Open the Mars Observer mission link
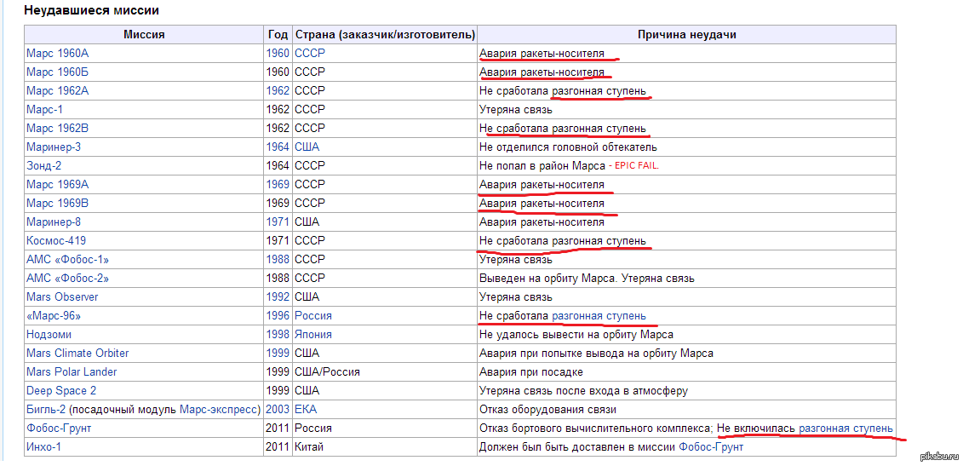The image size is (963, 466). (x=62, y=297)
